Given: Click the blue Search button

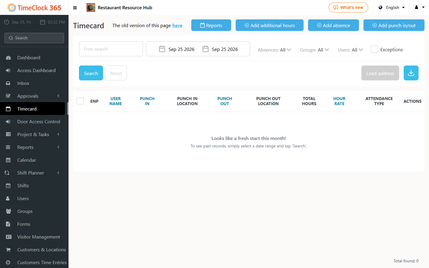Looking at the screenshot, I should [x=91, y=73].
